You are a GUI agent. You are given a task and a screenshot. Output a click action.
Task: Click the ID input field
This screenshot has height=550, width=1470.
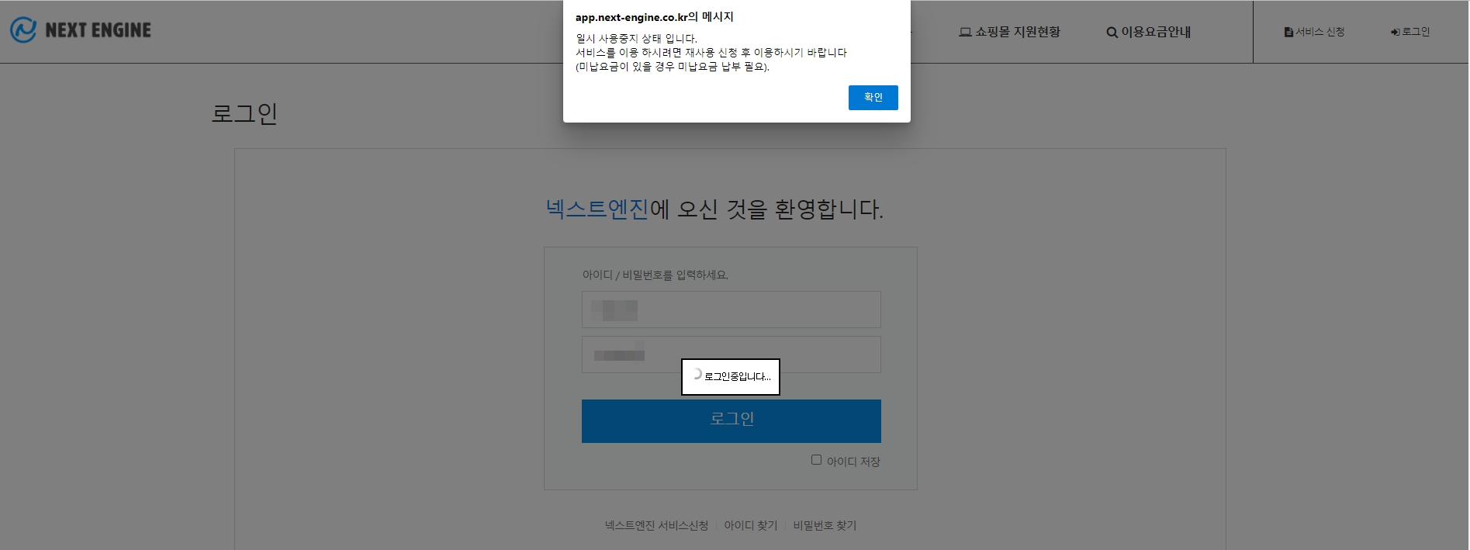pos(731,310)
